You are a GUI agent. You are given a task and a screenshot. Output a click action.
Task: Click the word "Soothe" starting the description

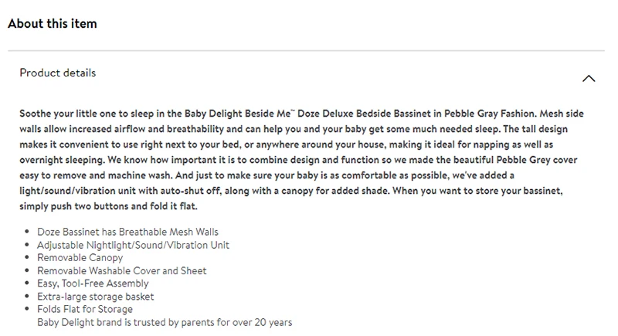(36, 113)
